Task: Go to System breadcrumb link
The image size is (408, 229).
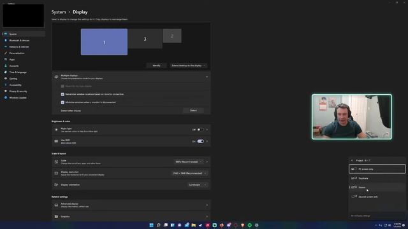Action: (x=59, y=12)
